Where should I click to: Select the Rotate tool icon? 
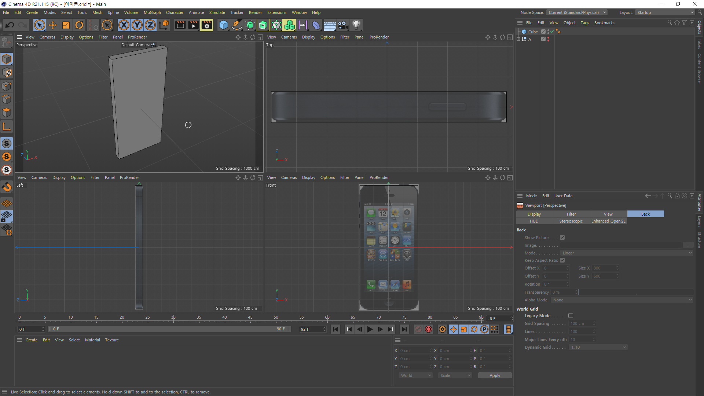(79, 25)
